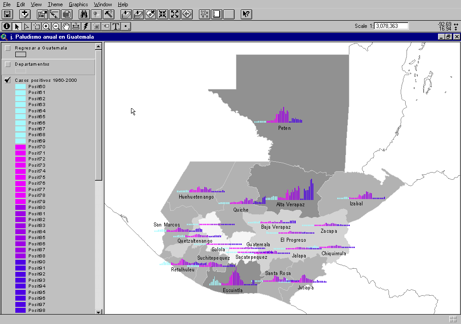
Task: Open the Query Builder hammer icon
Action: pos(108,14)
